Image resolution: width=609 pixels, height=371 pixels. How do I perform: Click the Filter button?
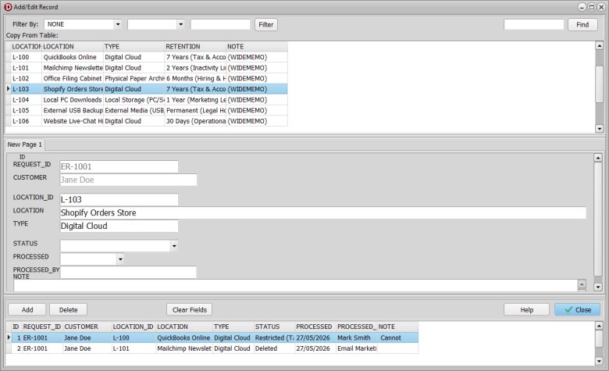pyautogui.click(x=266, y=24)
